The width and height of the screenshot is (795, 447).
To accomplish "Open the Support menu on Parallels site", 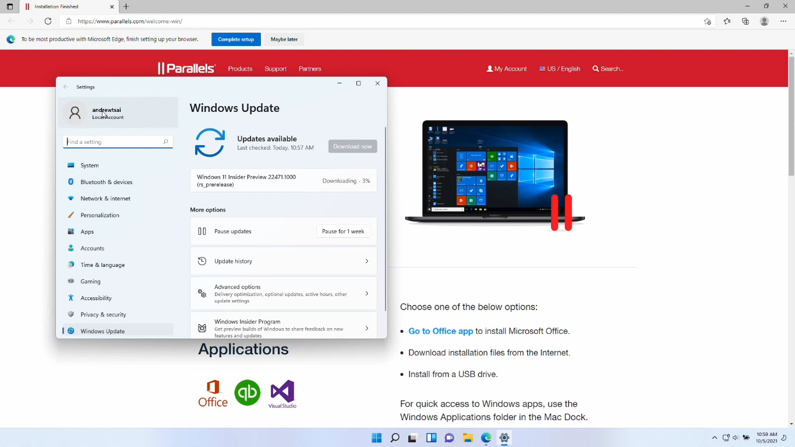I will click(x=275, y=69).
